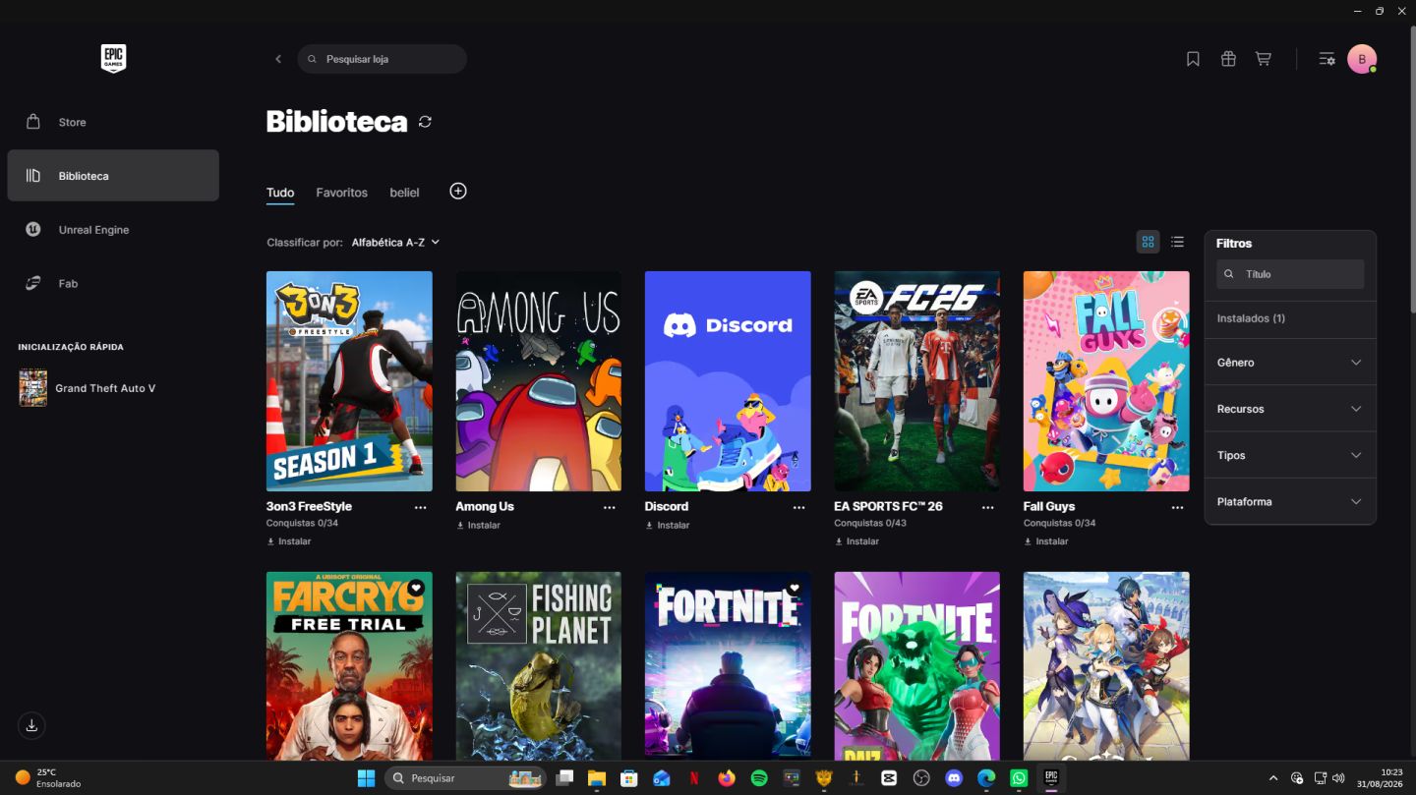
Task: Switch to list view
Action: 1177,242
